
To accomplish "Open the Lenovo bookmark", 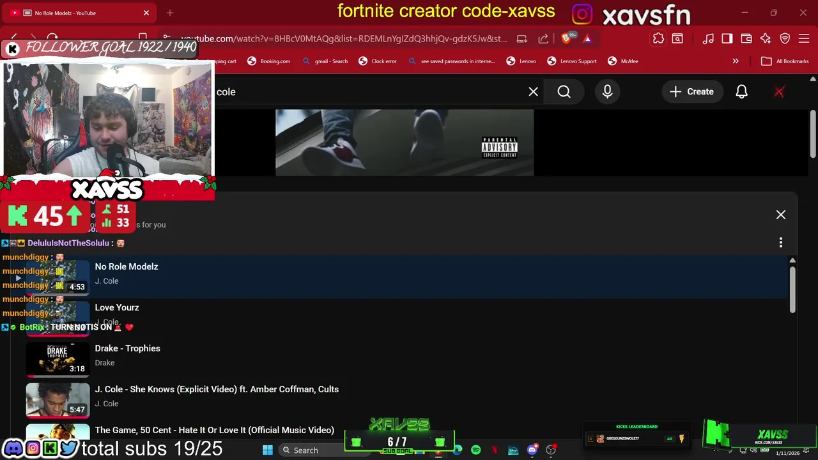I will [521, 61].
